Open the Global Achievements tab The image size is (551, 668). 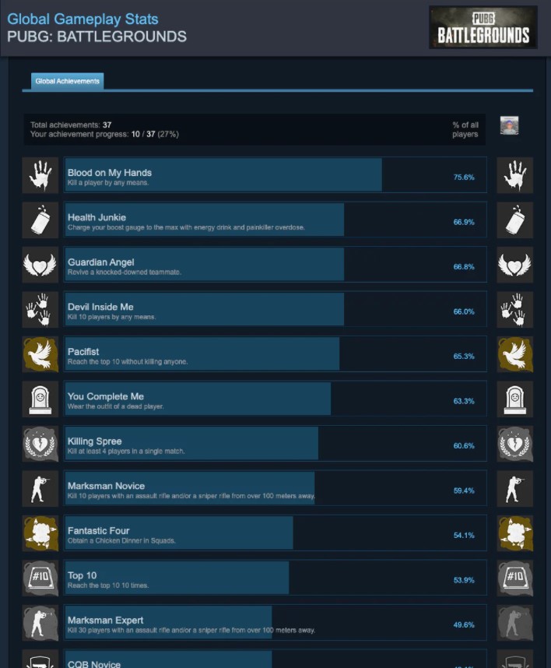(67, 81)
